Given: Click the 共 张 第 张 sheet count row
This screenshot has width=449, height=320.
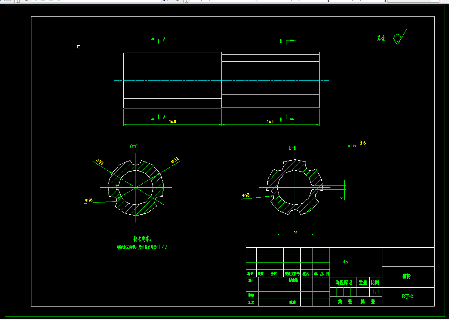Looking at the screenshot, I should pyautogui.click(x=356, y=302).
